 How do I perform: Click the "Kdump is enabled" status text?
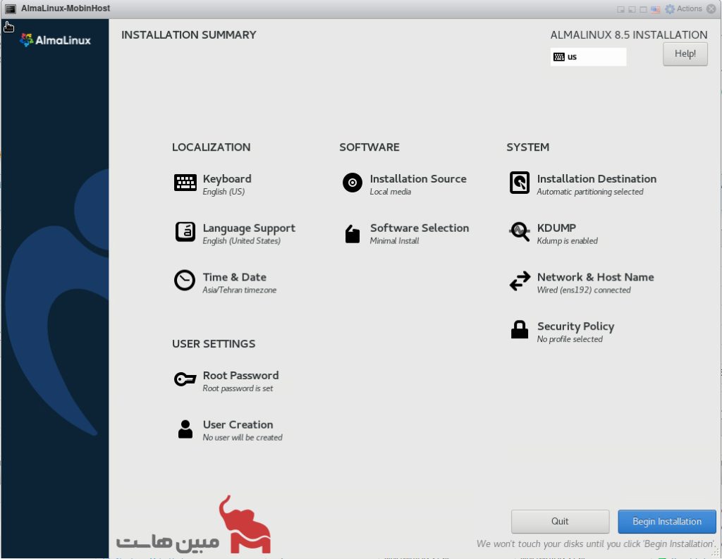point(568,241)
